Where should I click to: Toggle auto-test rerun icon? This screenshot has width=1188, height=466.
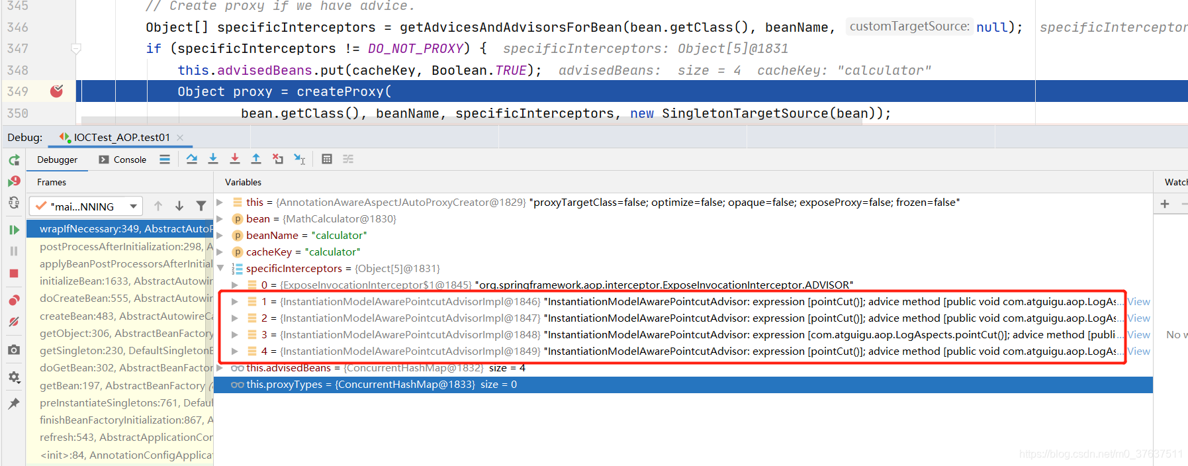tap(14, 203)
